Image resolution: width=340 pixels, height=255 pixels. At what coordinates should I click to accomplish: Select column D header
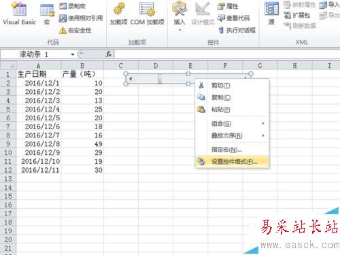[156, 66]
